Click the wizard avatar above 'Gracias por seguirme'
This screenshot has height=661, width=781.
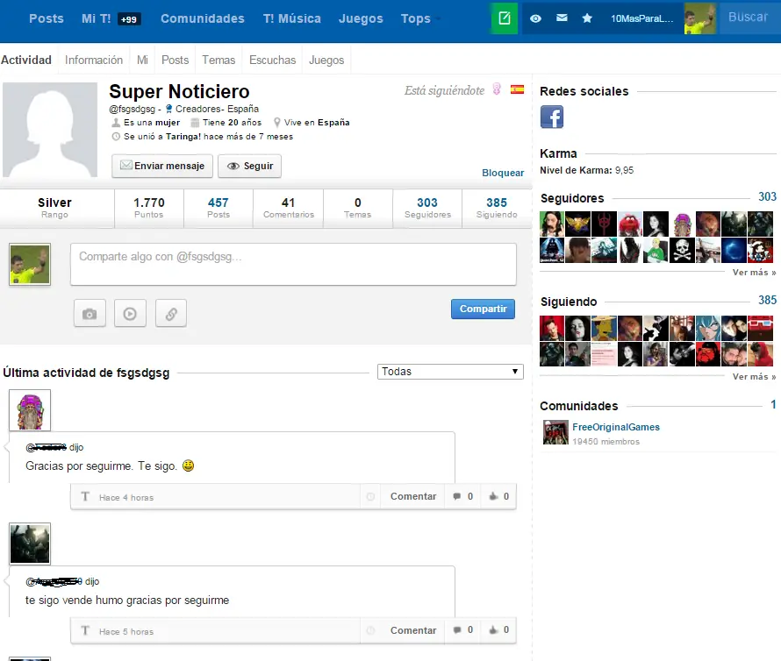point(30,410)
